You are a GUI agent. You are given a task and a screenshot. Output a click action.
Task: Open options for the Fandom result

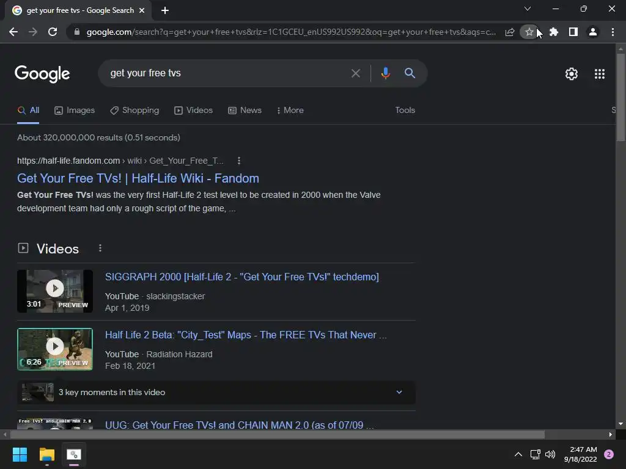(x=239, y=161)
